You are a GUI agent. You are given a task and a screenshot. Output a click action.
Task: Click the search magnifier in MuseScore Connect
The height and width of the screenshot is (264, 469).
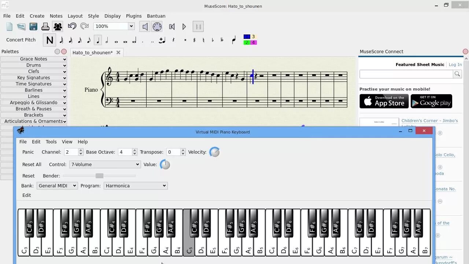tap(457, 74)
